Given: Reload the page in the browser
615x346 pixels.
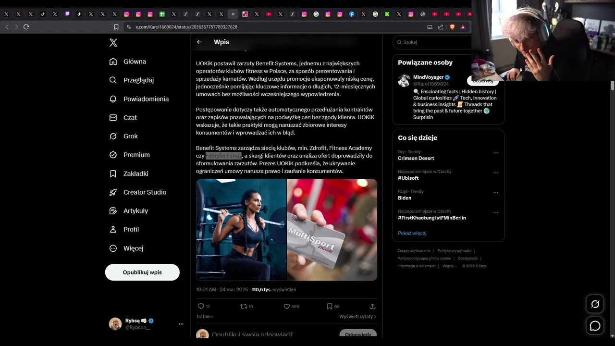Looking at the screenshot, I should tap(26, 27).
